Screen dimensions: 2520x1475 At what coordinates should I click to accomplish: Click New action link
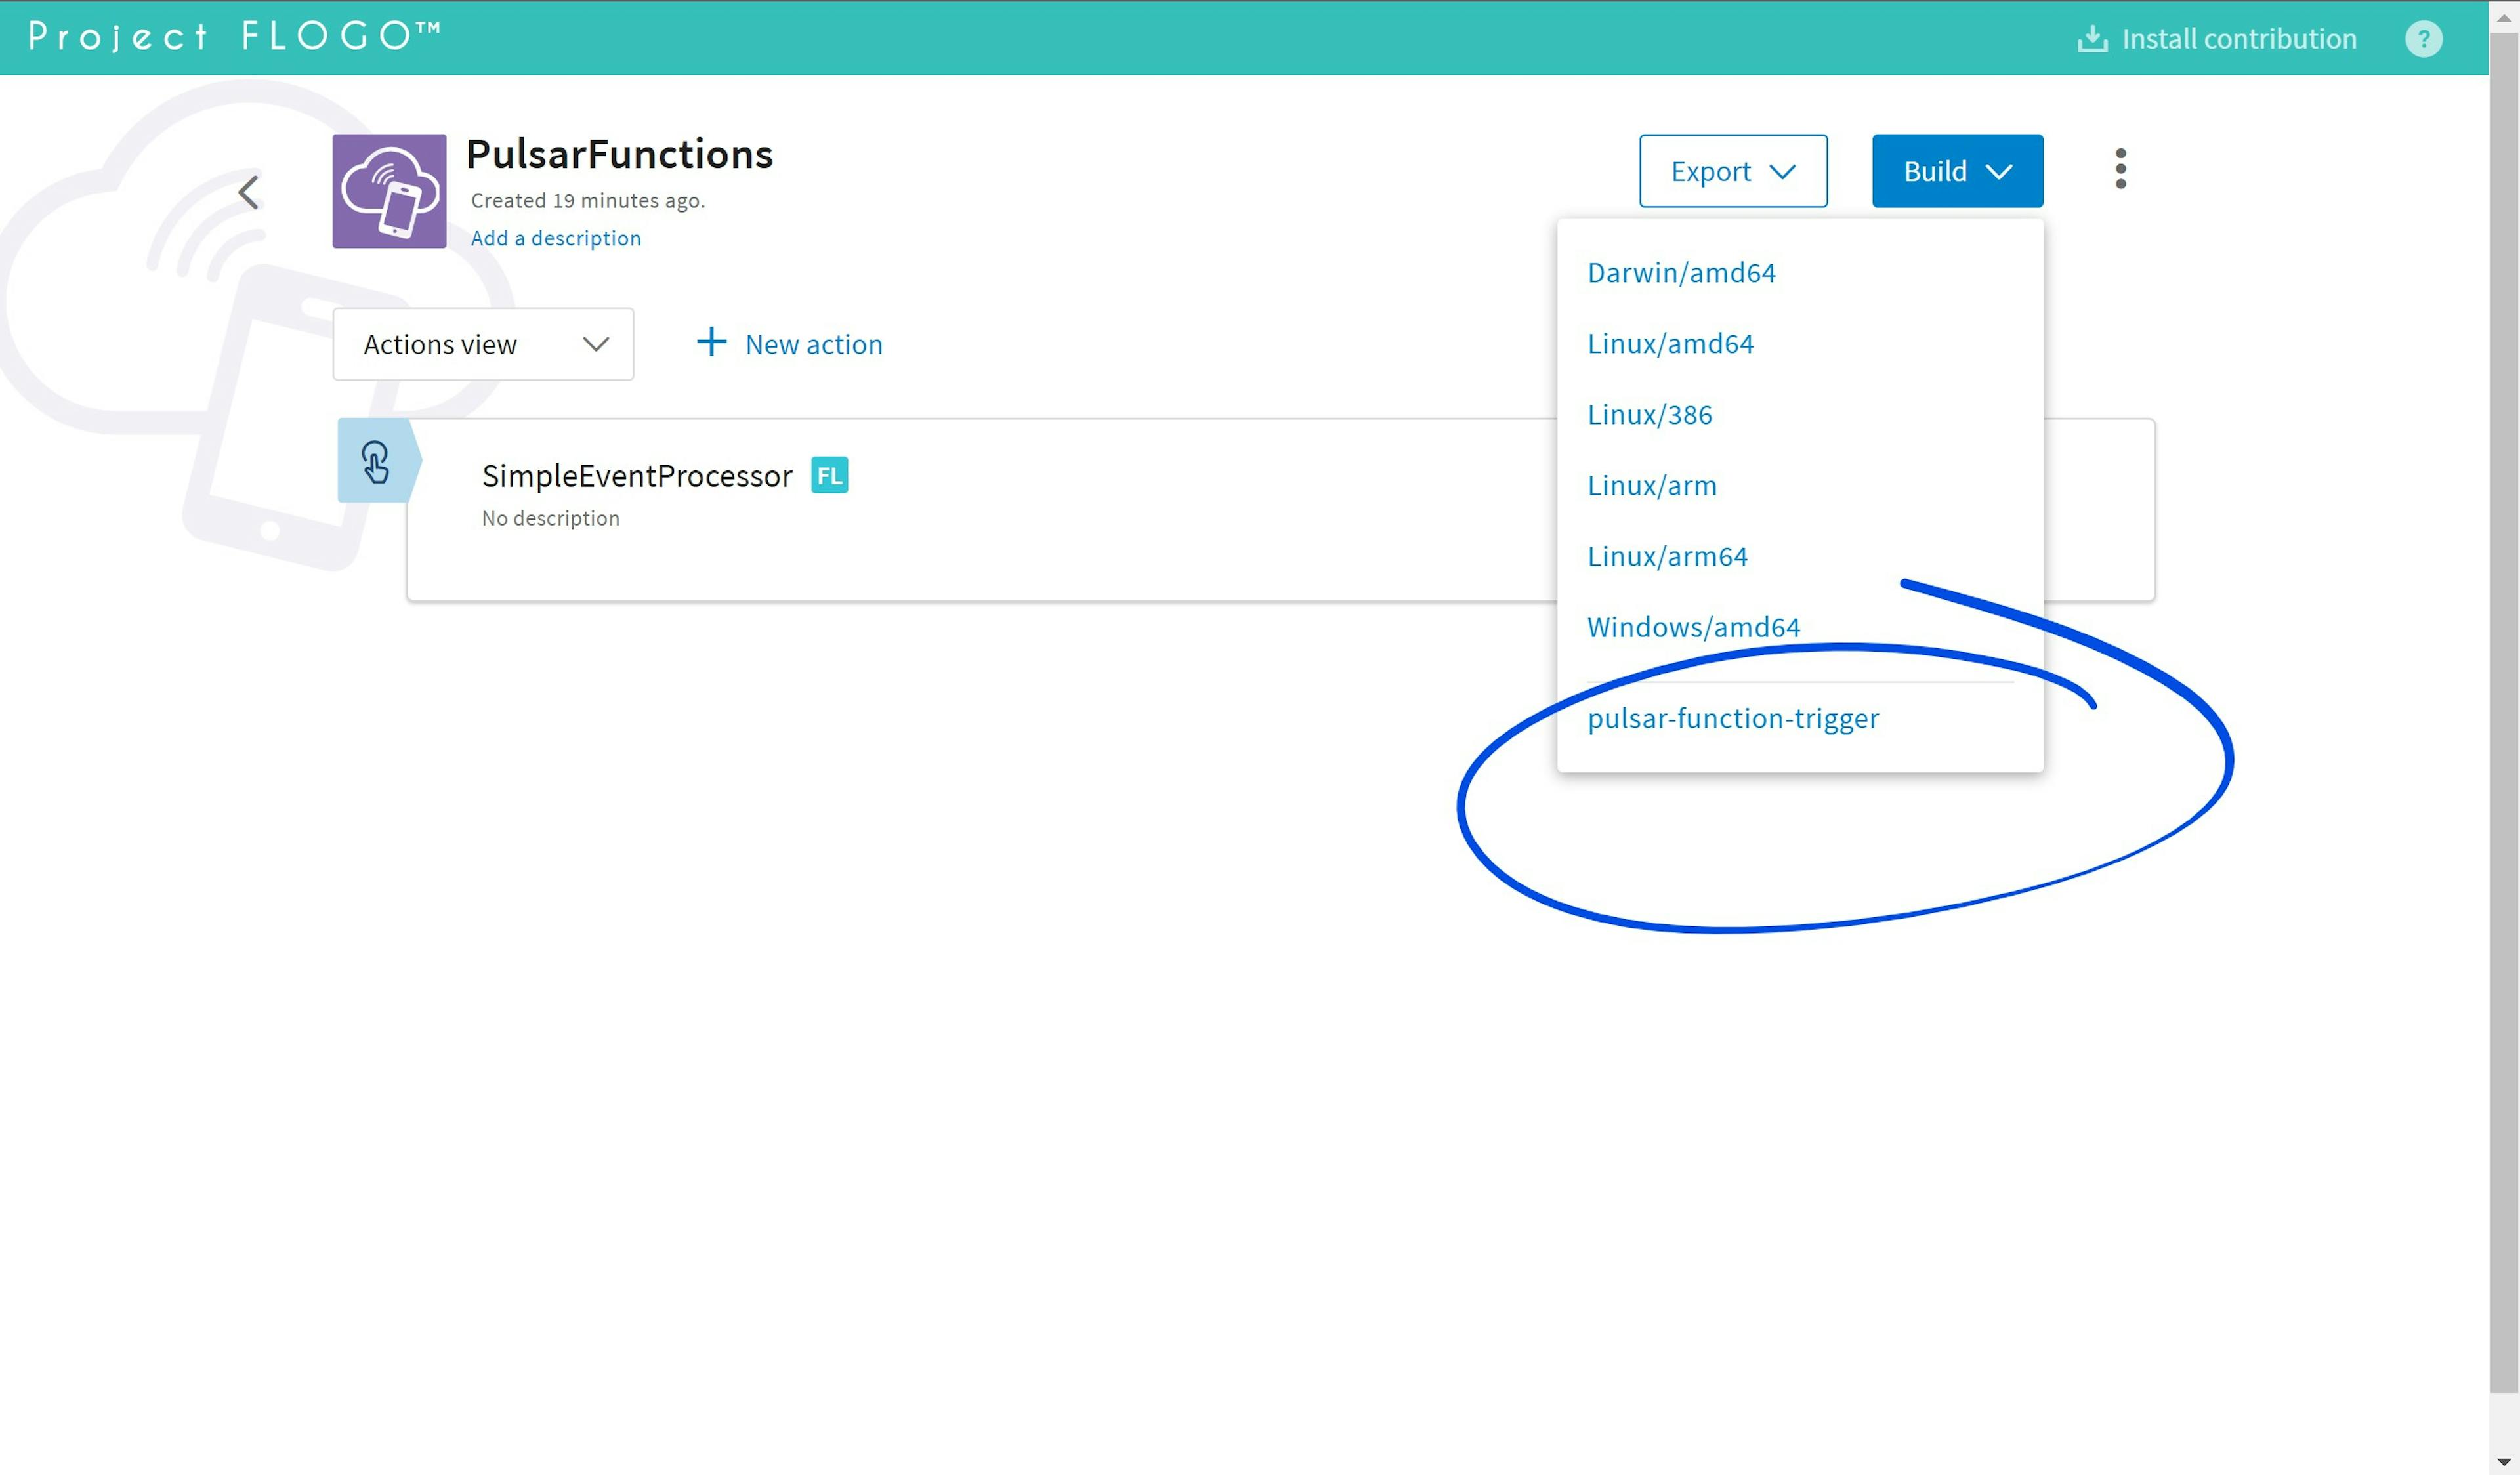(x=813, y=345)
